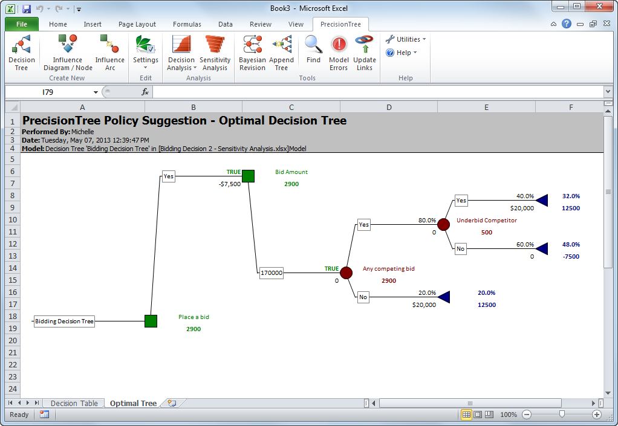Screen dimensions: 618x426
Task: Add an Influence Diagram / Node
Action: coord(68,53)
